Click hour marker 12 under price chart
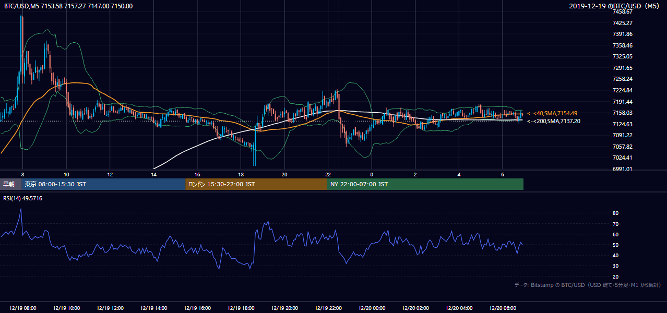Screen dimensions: 667x313 click(x=110, y=174)
